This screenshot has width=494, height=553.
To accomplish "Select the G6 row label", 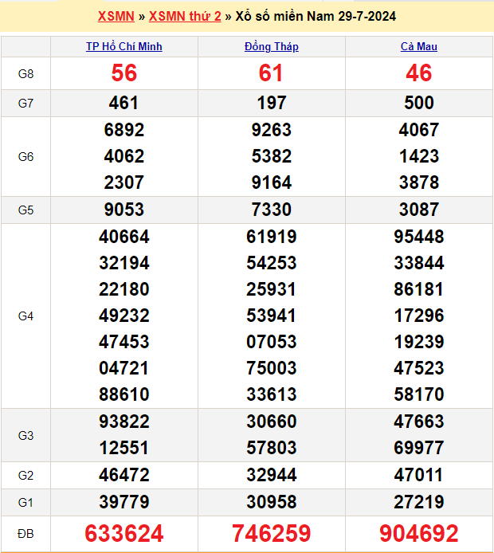I will (25, 156).
